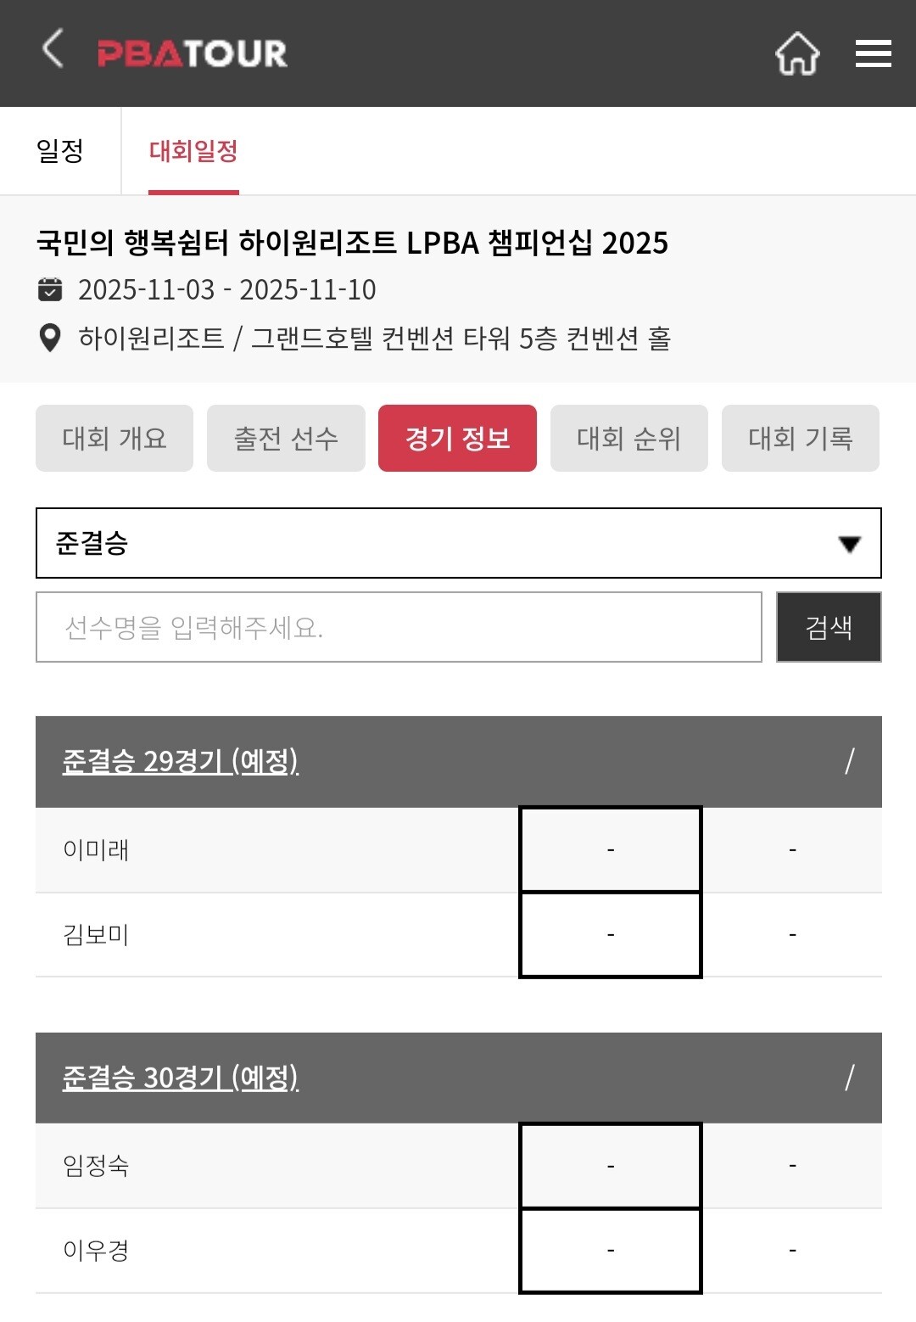The width and height of the screenshot is (916, 1322).
Task: Click the location pin icon
Action: tap(50, 338)
